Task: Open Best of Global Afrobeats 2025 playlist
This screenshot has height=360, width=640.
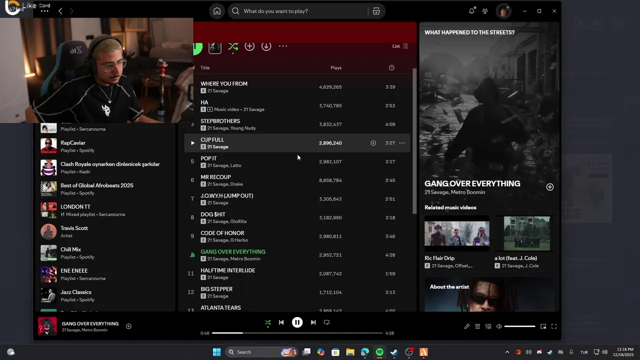Action: 104,188
